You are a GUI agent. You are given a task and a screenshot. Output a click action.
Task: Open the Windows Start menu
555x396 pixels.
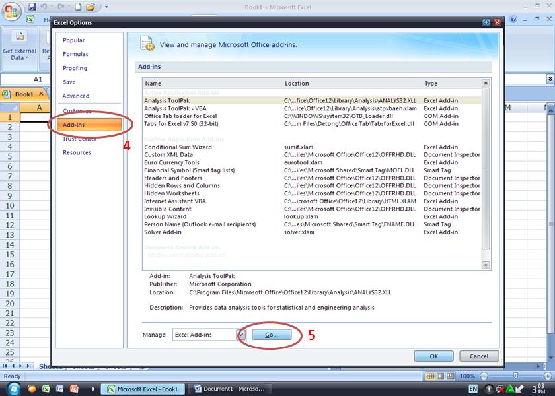(x=14, y=389)
